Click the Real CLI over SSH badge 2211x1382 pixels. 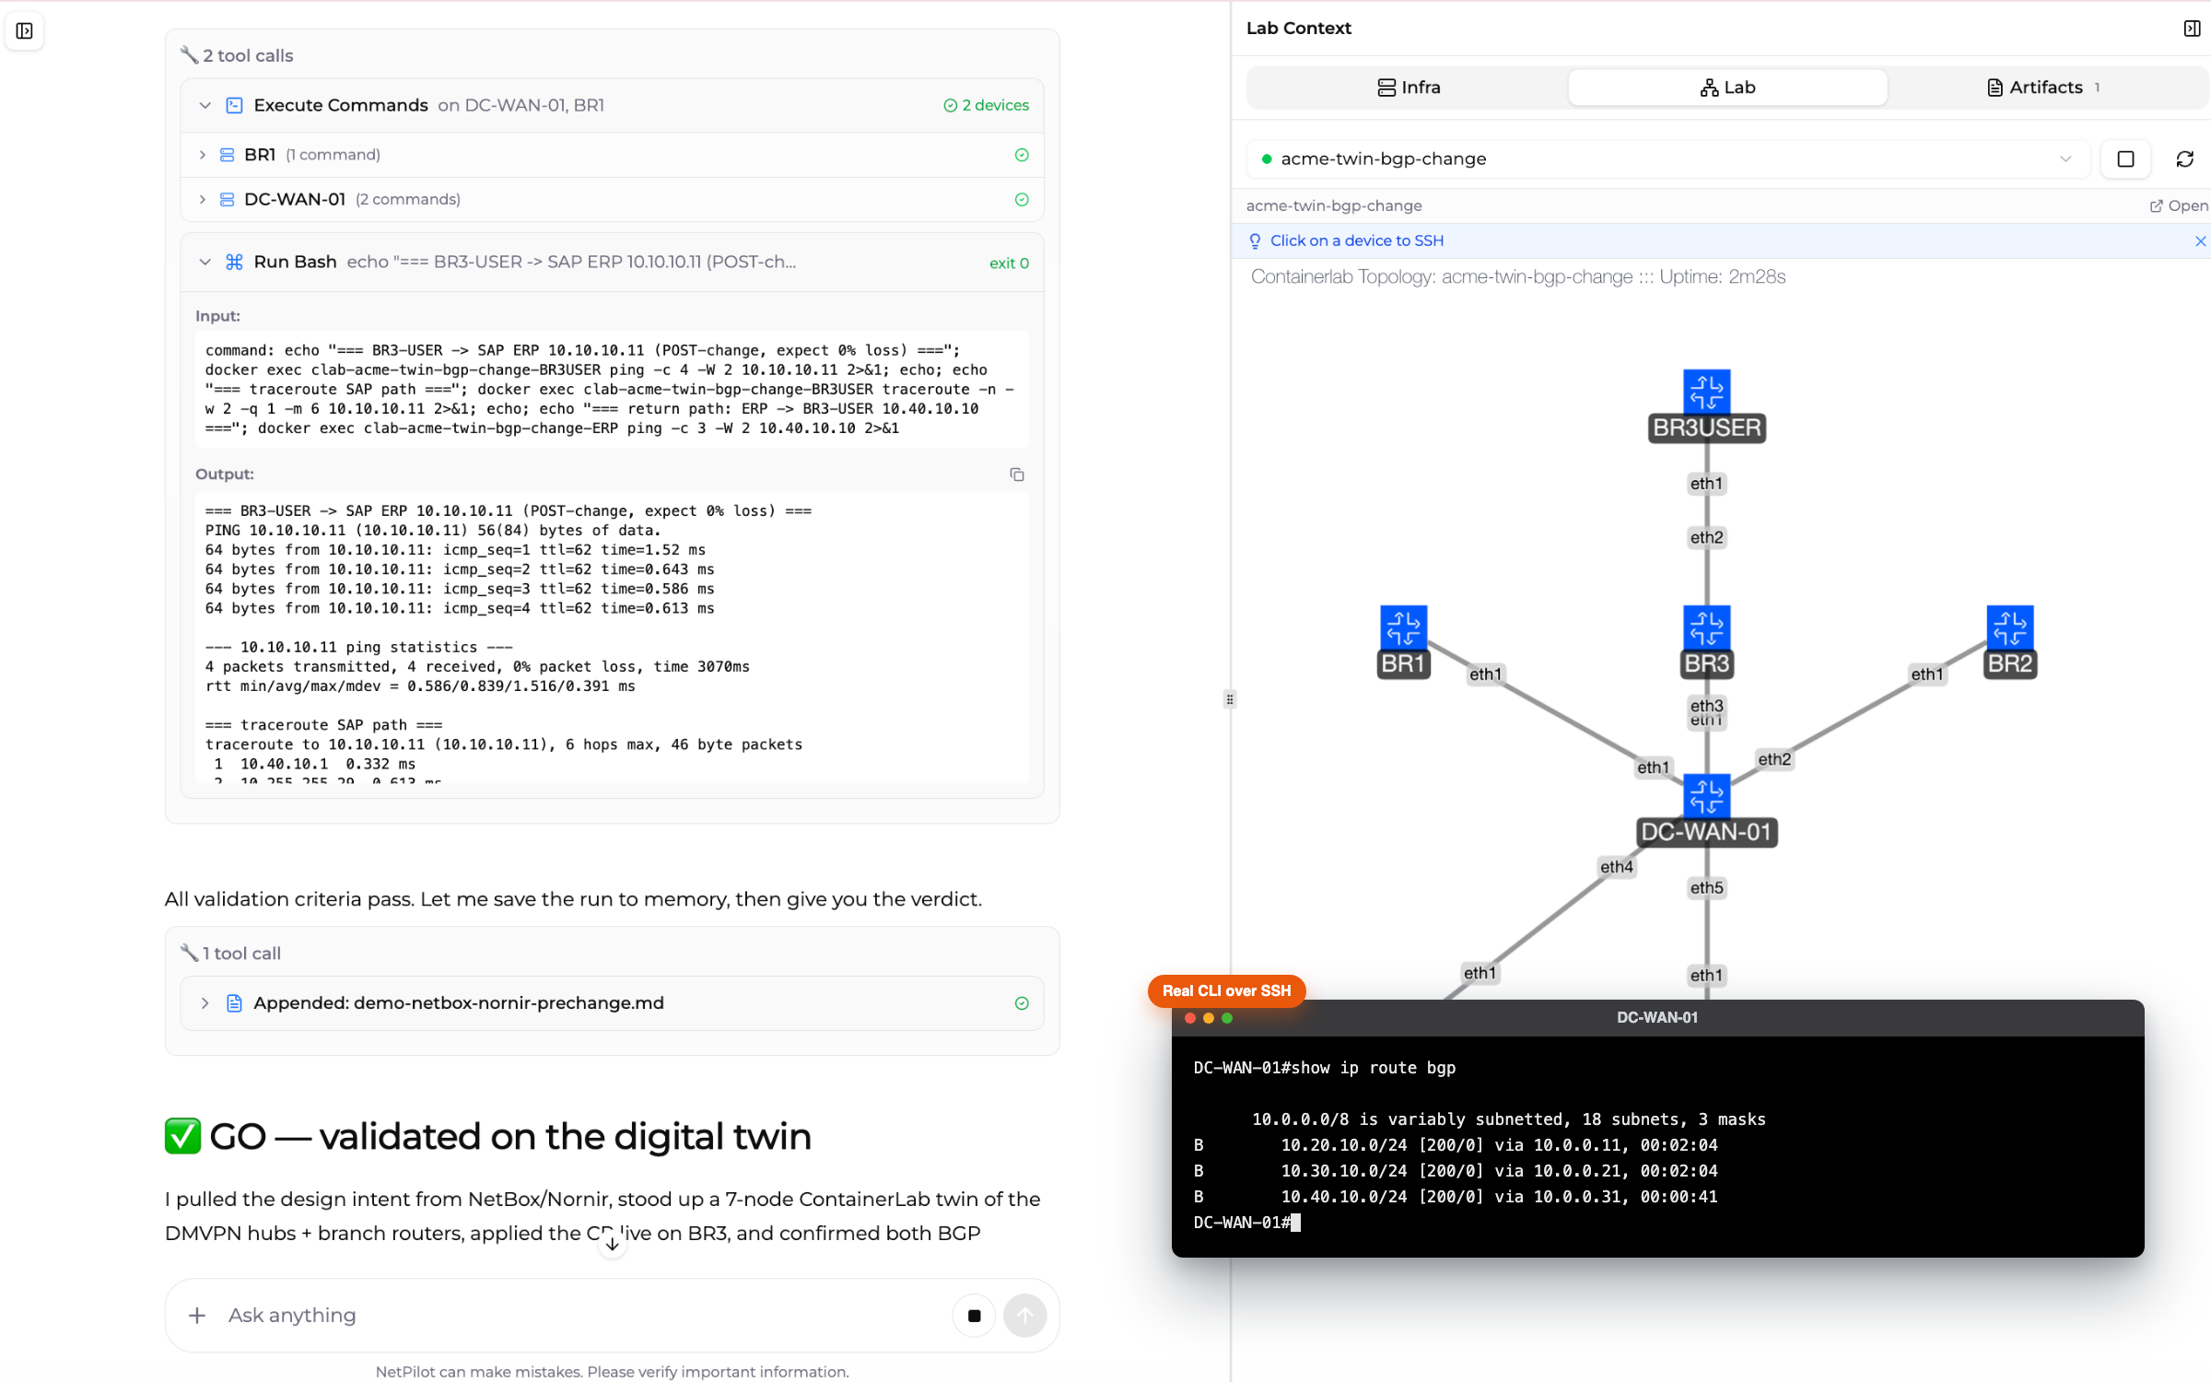[1226, 991]
